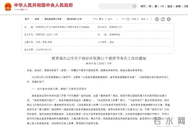Click the magnifier search icon
The width and height of the screenshot is (188, 127).
[x=134, y=6]
